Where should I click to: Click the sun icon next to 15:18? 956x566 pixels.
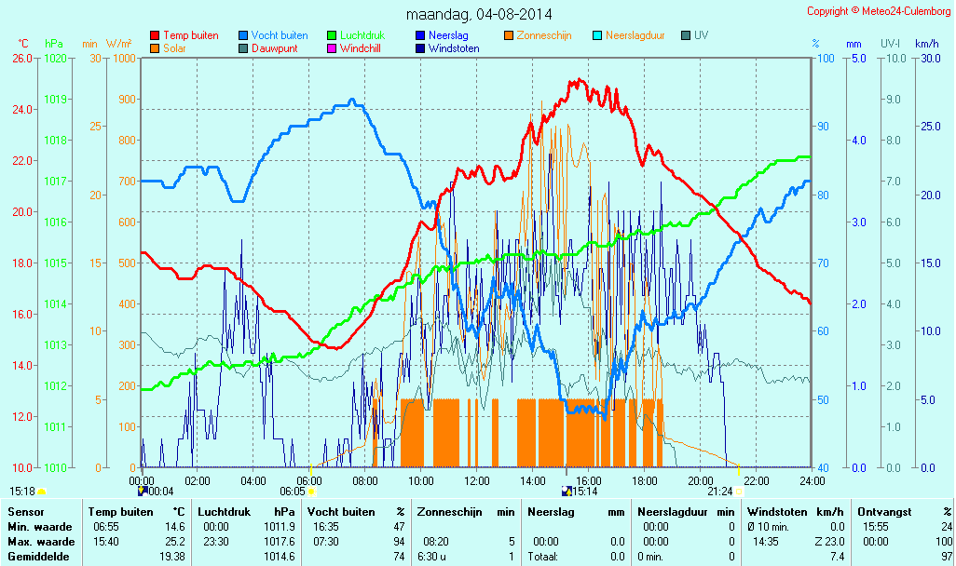coord(41,491)
